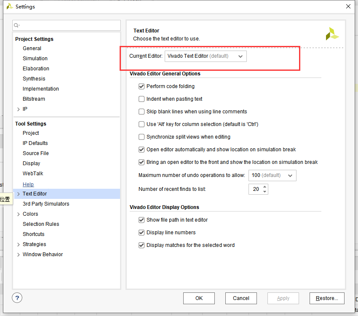
Task: Toggle Bring an open editor to the front
Action: pyautogui.click(x=142, y=162)
